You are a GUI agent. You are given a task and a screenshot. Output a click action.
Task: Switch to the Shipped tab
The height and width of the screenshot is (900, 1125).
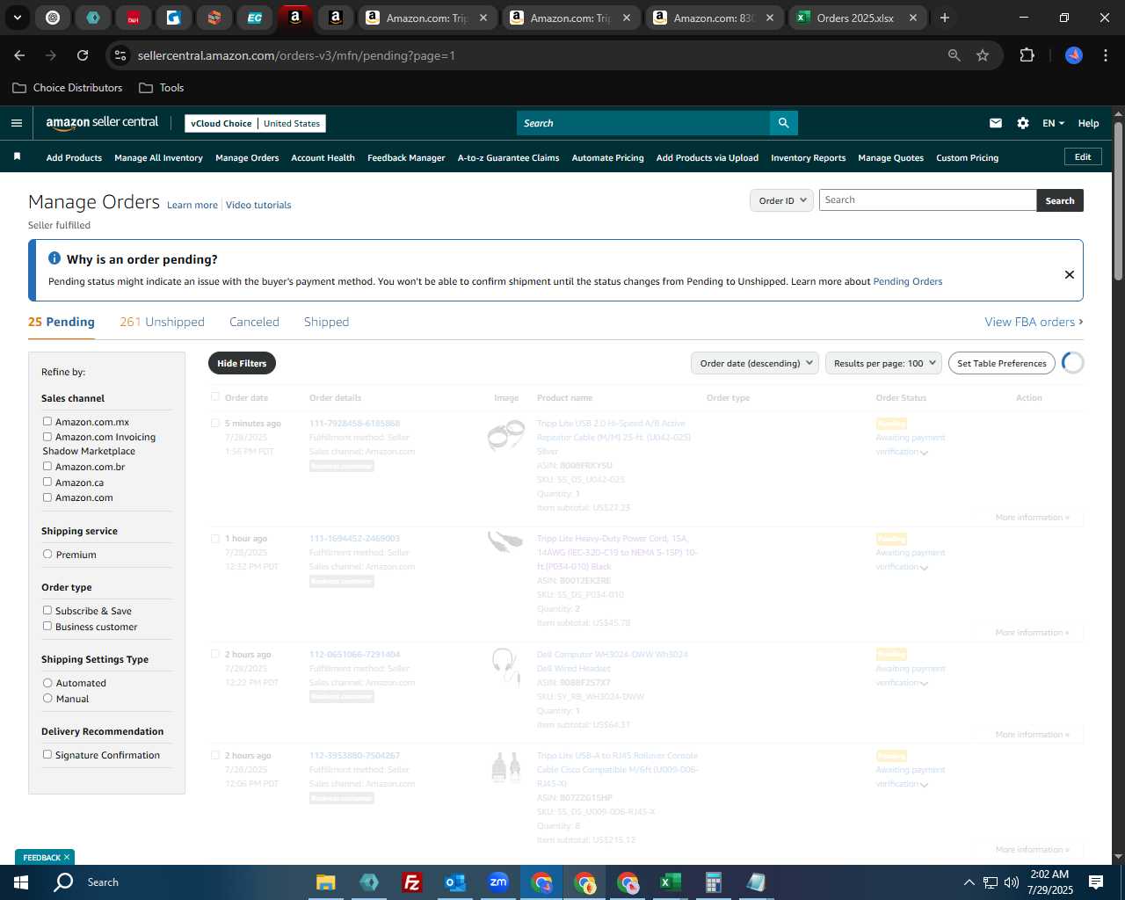[x=326, y=322]
